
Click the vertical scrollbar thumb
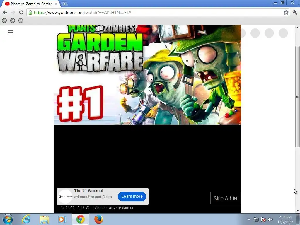pyautogui.click(x=297, y=97)
